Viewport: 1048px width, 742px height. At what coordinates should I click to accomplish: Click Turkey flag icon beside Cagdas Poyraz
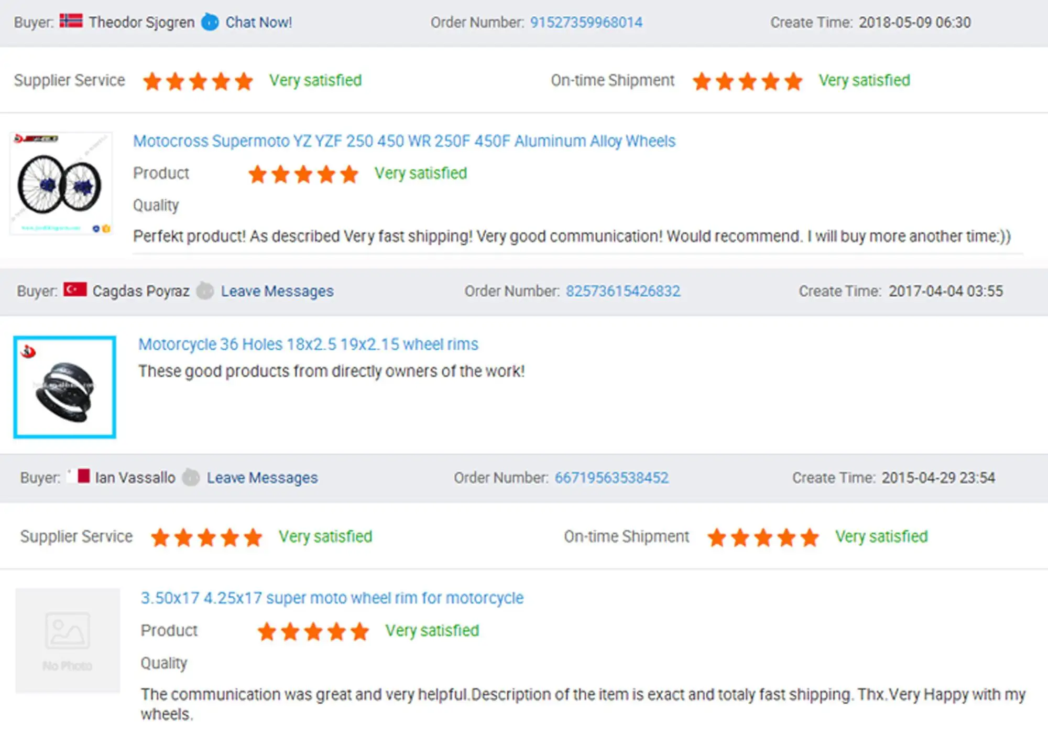(x=75, y=290)
